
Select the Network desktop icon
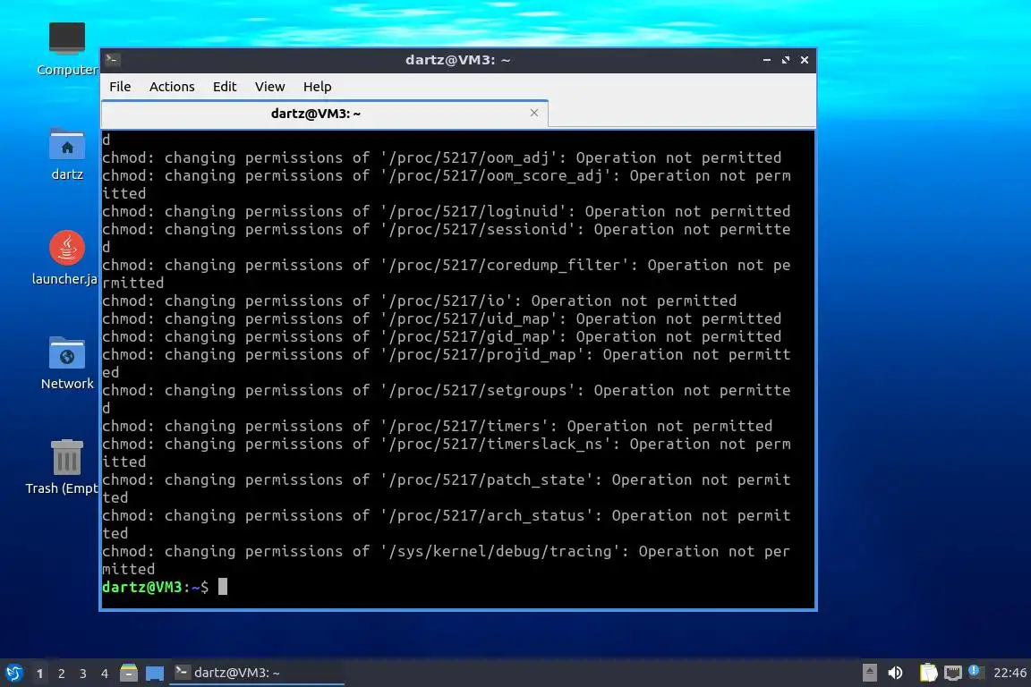67,363
